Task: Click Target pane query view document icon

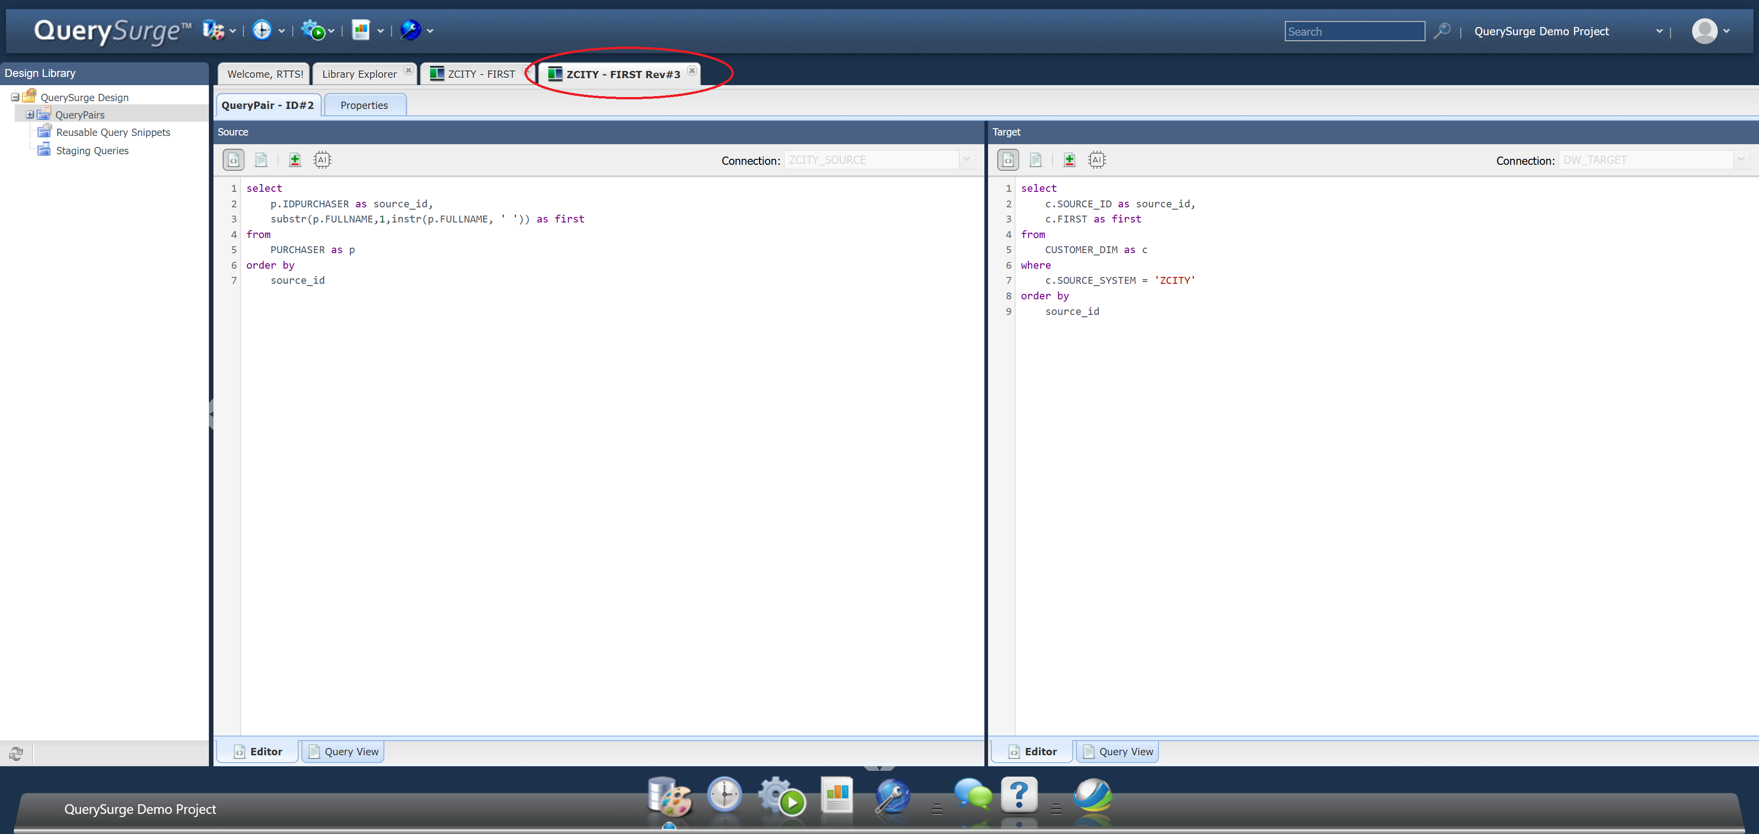Action: click(1036, 160)
